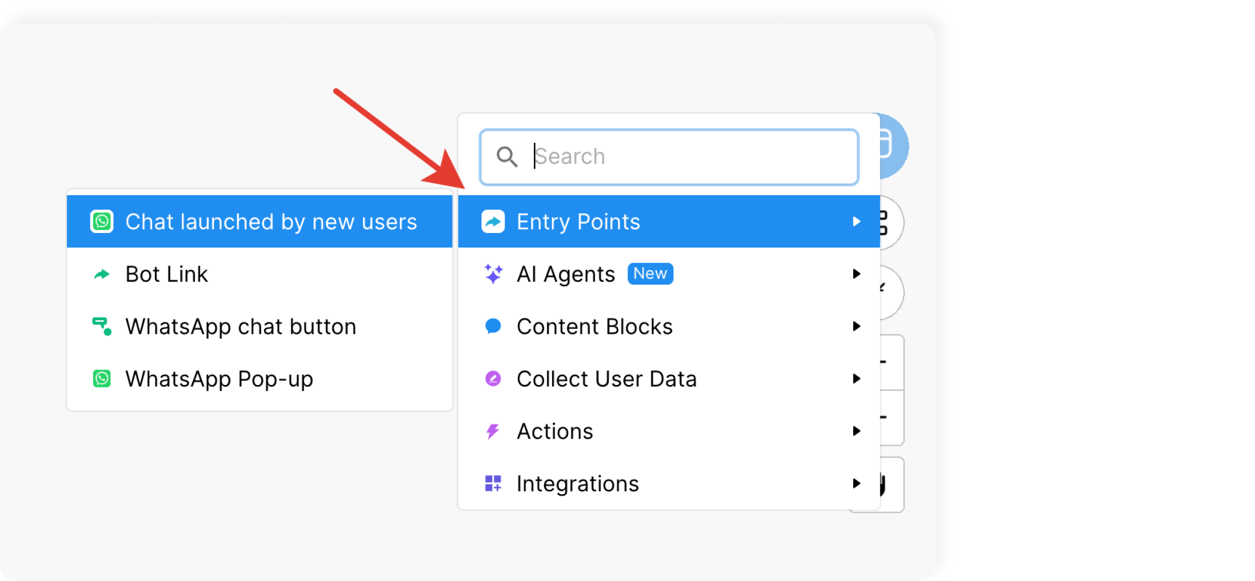Select the Collect User Data icon
Viewport: 1255px width, 581px height.
491,378
